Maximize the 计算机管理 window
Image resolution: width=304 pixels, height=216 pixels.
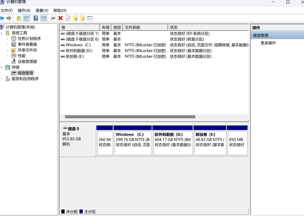coord(288,2)
